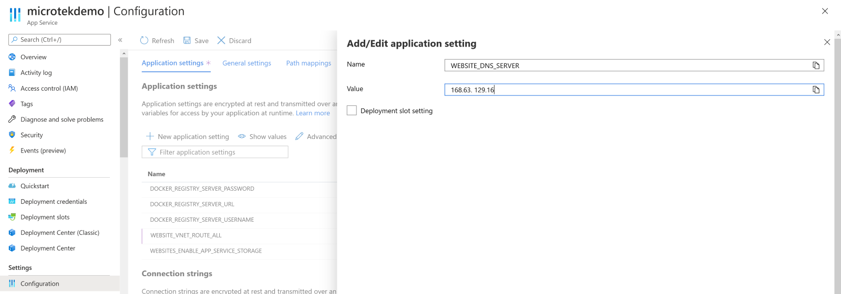Open Diagnose and solve problems
841x294 pixels.
[61, 119]
